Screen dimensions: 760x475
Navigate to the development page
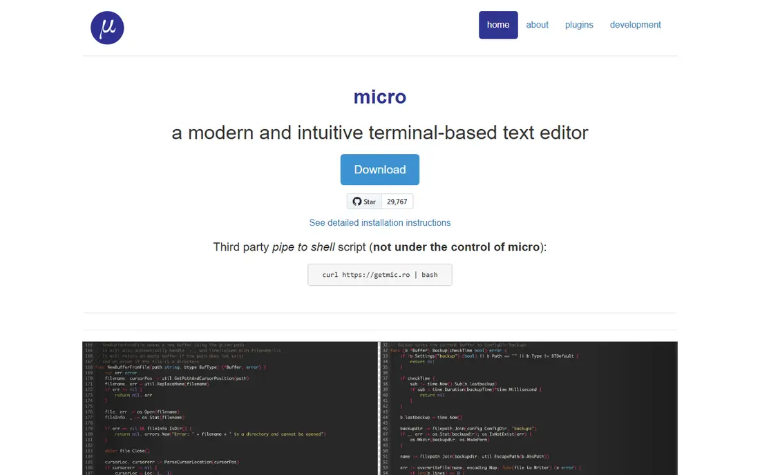point(635,25)
